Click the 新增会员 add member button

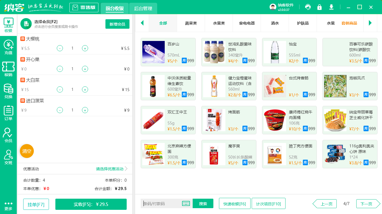click(117, 24)
